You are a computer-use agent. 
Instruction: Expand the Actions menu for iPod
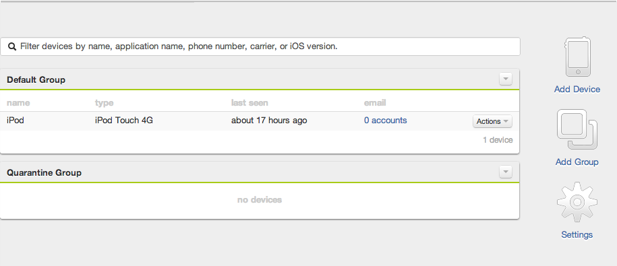tap(492, 121)
